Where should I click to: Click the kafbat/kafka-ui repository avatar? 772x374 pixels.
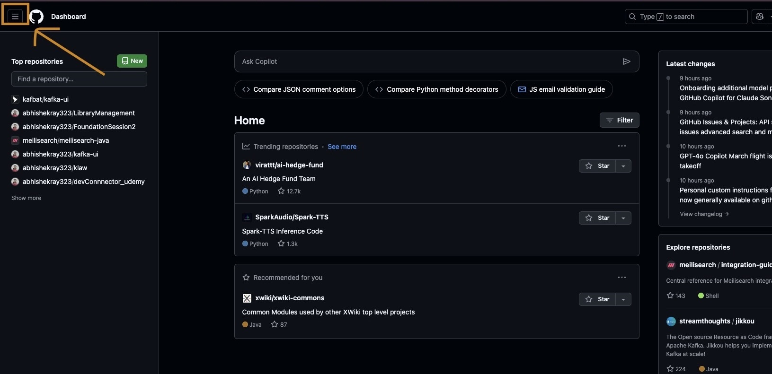[15, 99]
